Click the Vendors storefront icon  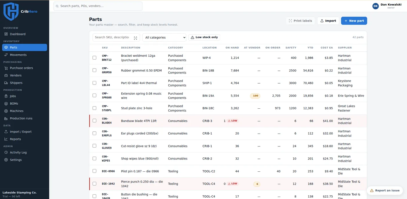coord(6,76)
